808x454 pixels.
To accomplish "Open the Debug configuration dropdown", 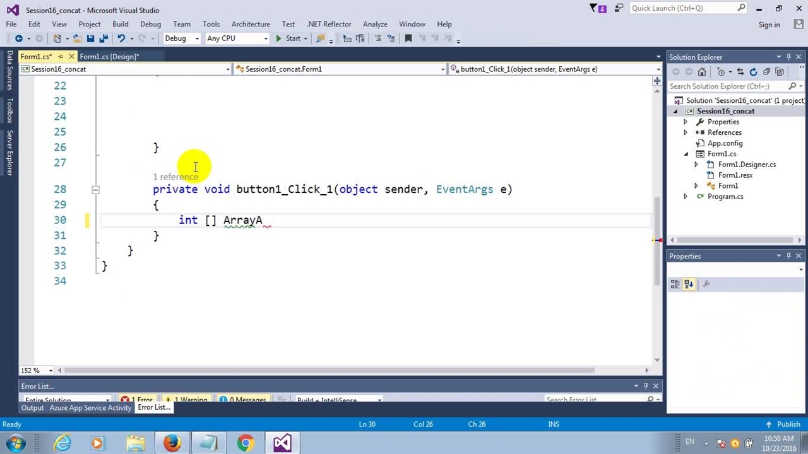I will [x=181, y=38].
